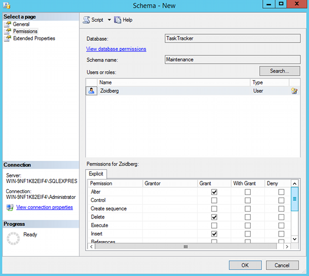Image resolution: width=309 pixels, height=276 pixels.
Task: Click the Schema name field
Action: tap(233, 60)
